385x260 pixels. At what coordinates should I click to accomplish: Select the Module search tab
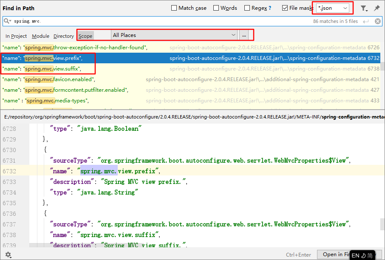click(x=40, y=36)
